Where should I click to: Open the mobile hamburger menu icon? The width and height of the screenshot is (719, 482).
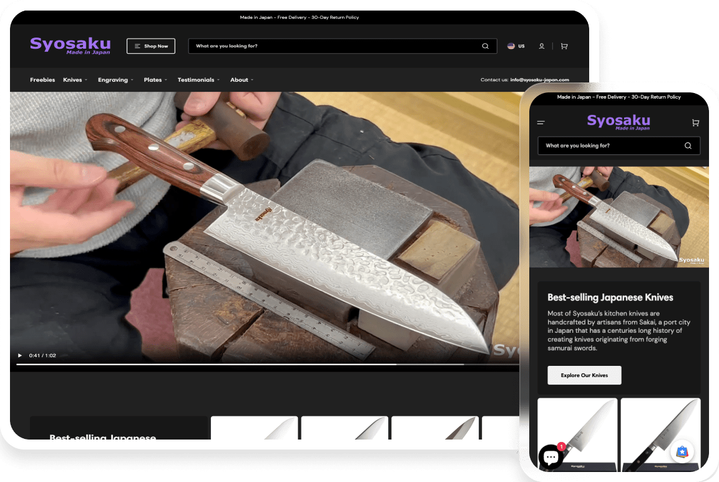tap(541, 122)
